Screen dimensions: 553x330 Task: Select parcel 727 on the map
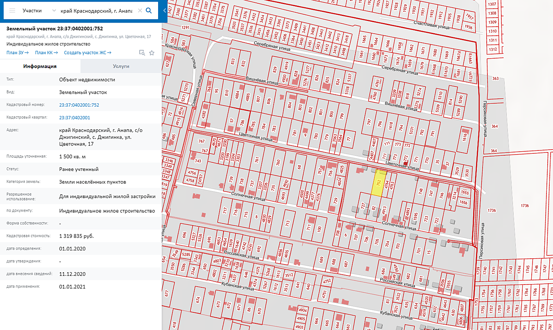363,205
